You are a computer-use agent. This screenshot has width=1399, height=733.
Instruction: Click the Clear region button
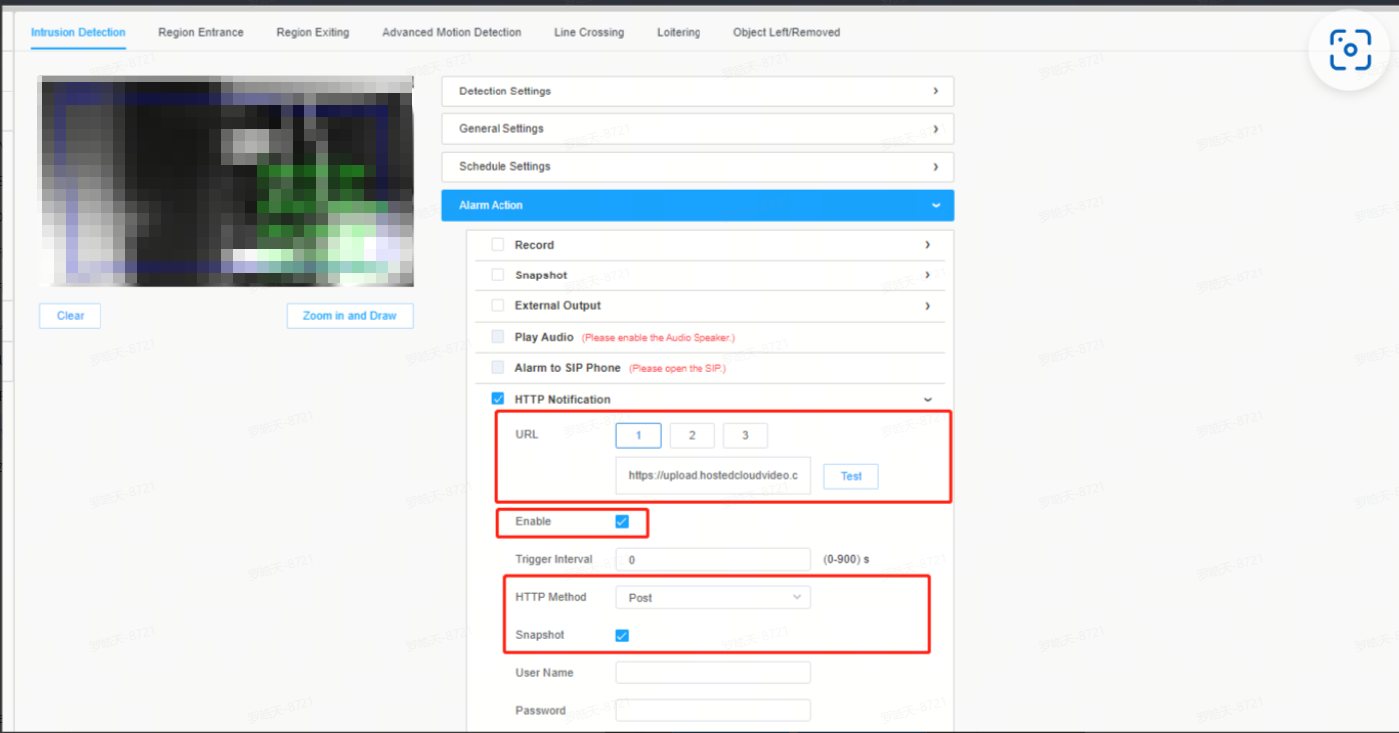[70, 316]
